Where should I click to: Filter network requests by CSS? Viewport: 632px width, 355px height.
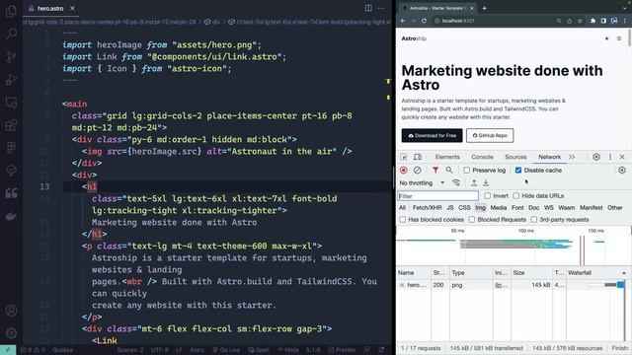point(464,208)
